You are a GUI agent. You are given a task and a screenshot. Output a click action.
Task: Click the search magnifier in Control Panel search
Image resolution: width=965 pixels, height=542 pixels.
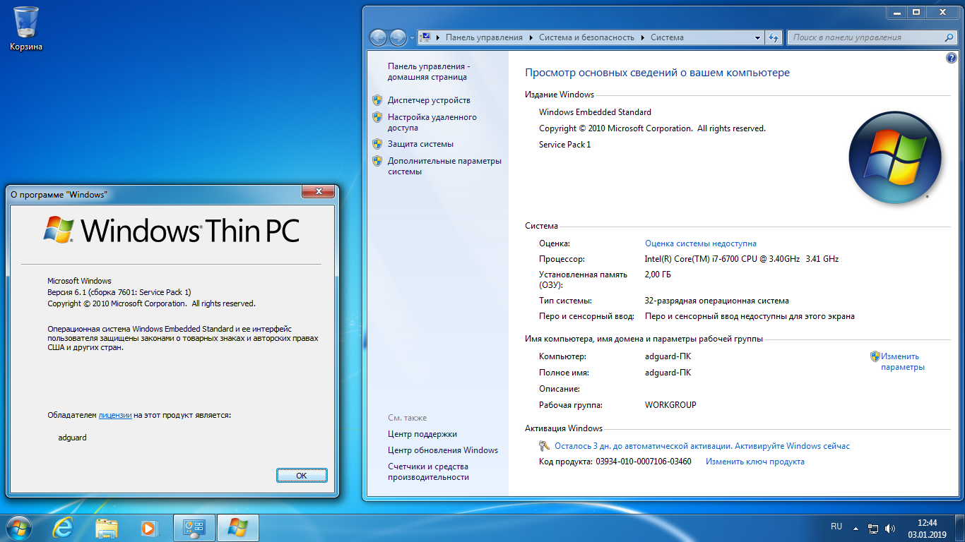coord(949,37)
